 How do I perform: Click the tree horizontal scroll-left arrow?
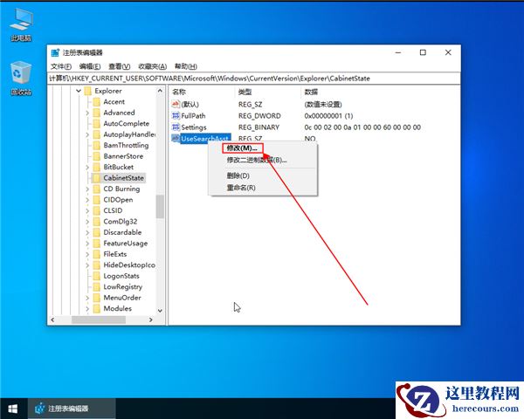coord(52,319)
